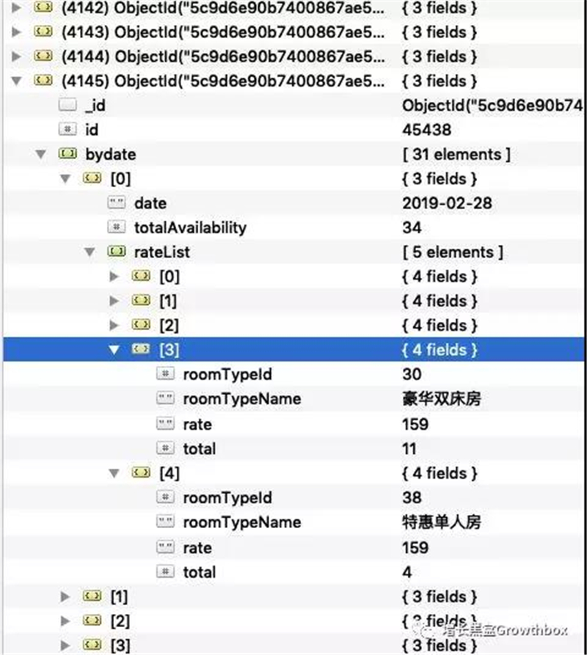Collapse the highlighted rateList [3] item
The height and width of the screenshot is (655, 587).
tap(114, 350)
